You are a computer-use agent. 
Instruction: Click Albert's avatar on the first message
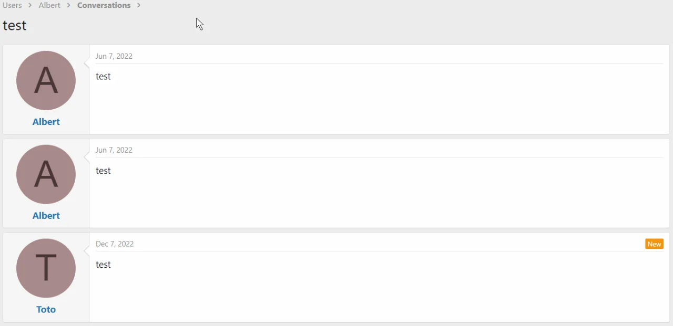46,80
